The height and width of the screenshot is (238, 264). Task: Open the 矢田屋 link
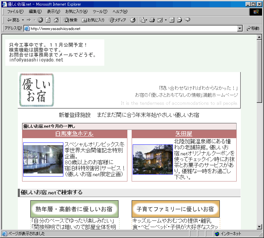pos(184,134)
